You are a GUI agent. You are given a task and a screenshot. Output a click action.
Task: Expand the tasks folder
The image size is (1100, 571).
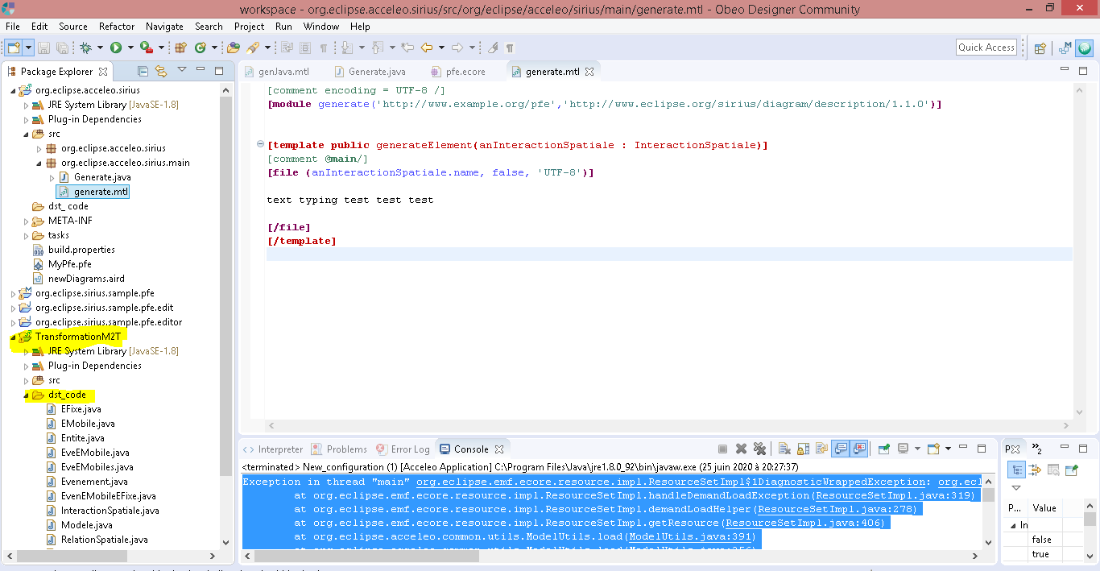pyautogui.click(x=26, y=235)
